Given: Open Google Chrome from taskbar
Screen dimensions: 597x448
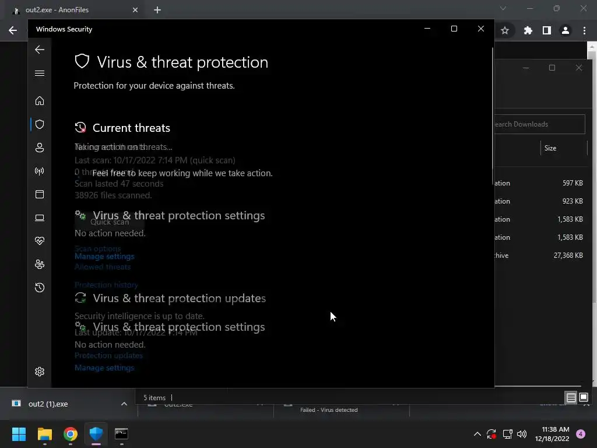Looking at the screenshot, I should click(71, 434).
